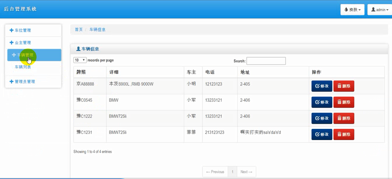Select page 1 in pagination
The height and width of the screenshot is (179, 392).
(232, 172)
